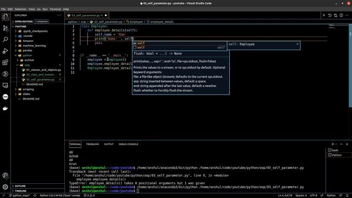The height and width of the screenshot is (198, 352).
Task: Expand the slides folder
Action: click(x=26, y=94)
